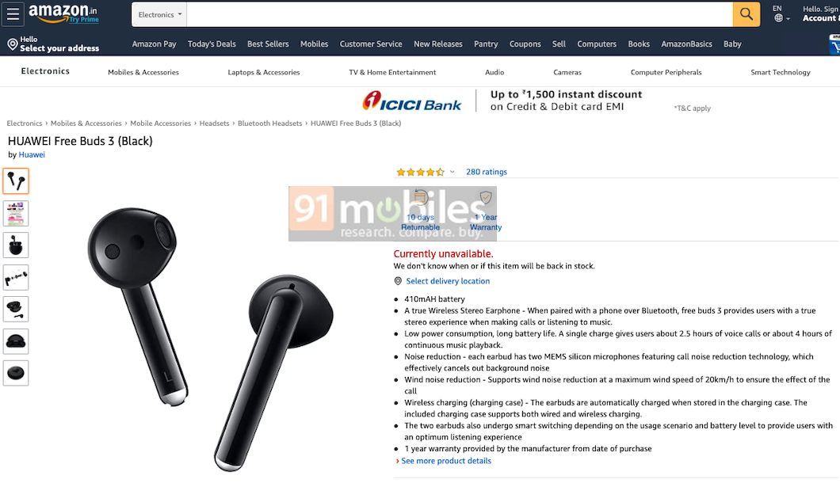This screenshot has width=840, height=483.
Task: Click the search text field
Action: (460, 14)
